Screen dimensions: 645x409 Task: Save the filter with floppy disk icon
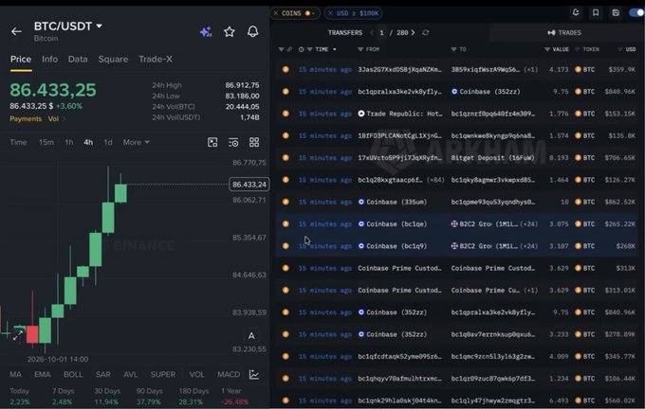click(x=616, y=12)
